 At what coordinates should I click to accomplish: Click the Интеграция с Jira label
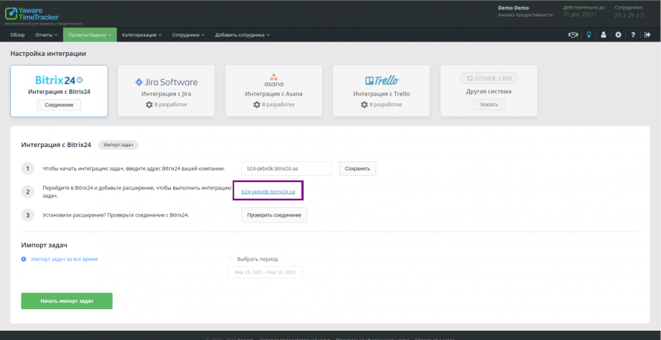pyautogui.click(x=166, y=94)
